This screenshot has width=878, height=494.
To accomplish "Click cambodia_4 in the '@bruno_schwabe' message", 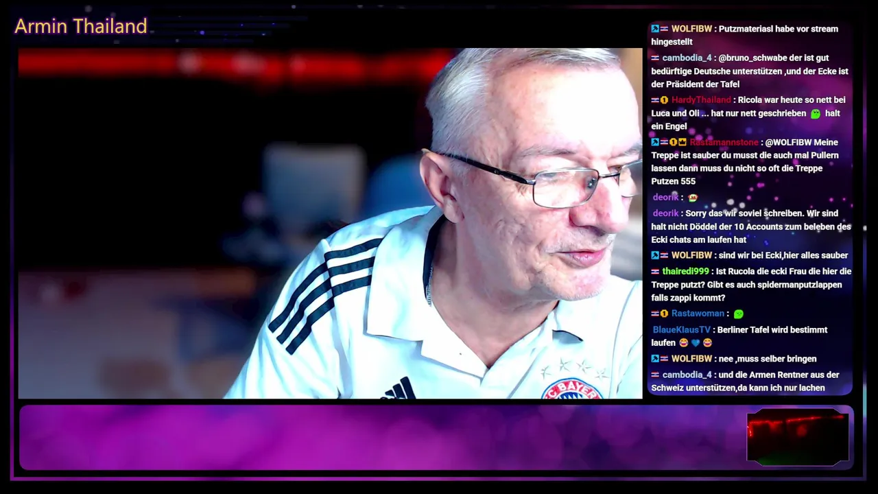I will 687,58.
